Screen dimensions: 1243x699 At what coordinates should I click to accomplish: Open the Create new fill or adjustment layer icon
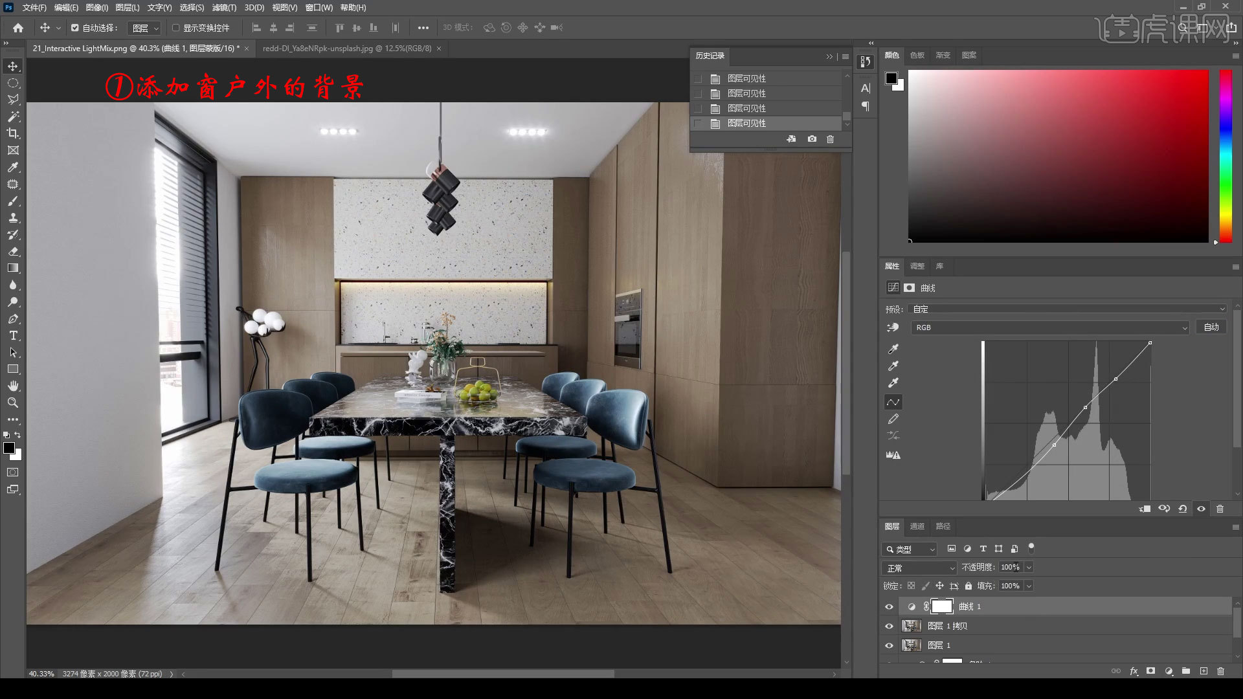[1168, 672]
